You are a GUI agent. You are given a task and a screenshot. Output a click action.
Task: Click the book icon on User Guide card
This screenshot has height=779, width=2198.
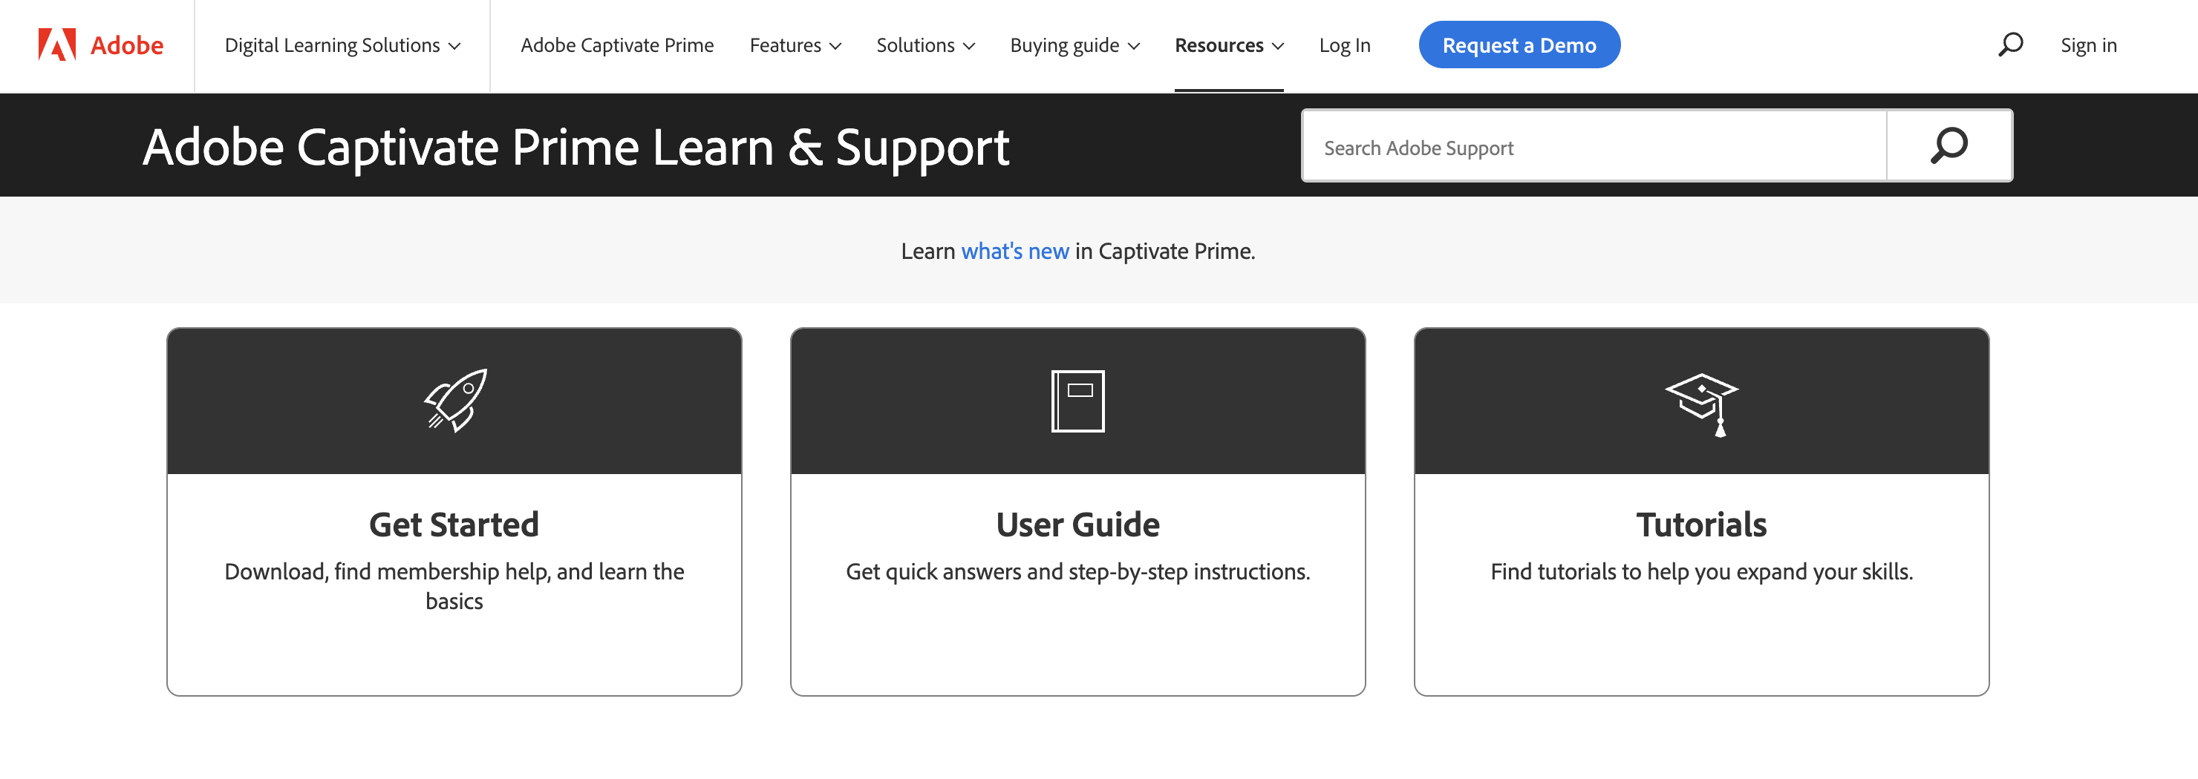click(1077, 401)
